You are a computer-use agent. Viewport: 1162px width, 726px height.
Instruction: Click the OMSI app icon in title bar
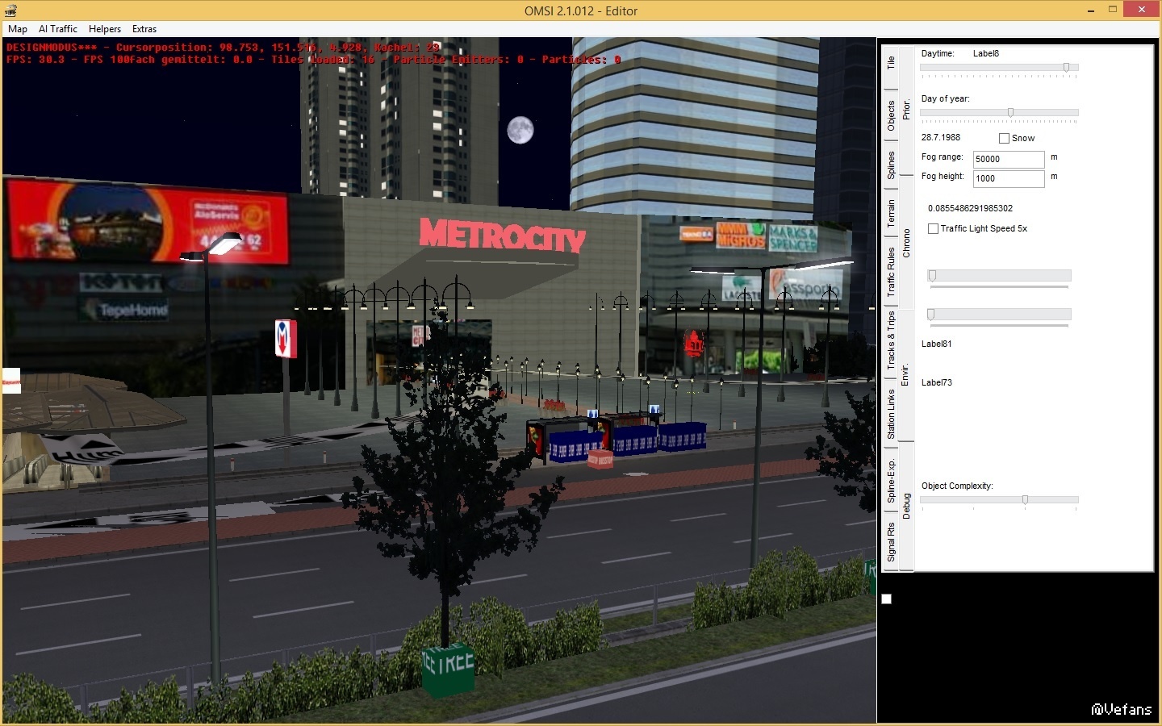[x=10, y=10]
